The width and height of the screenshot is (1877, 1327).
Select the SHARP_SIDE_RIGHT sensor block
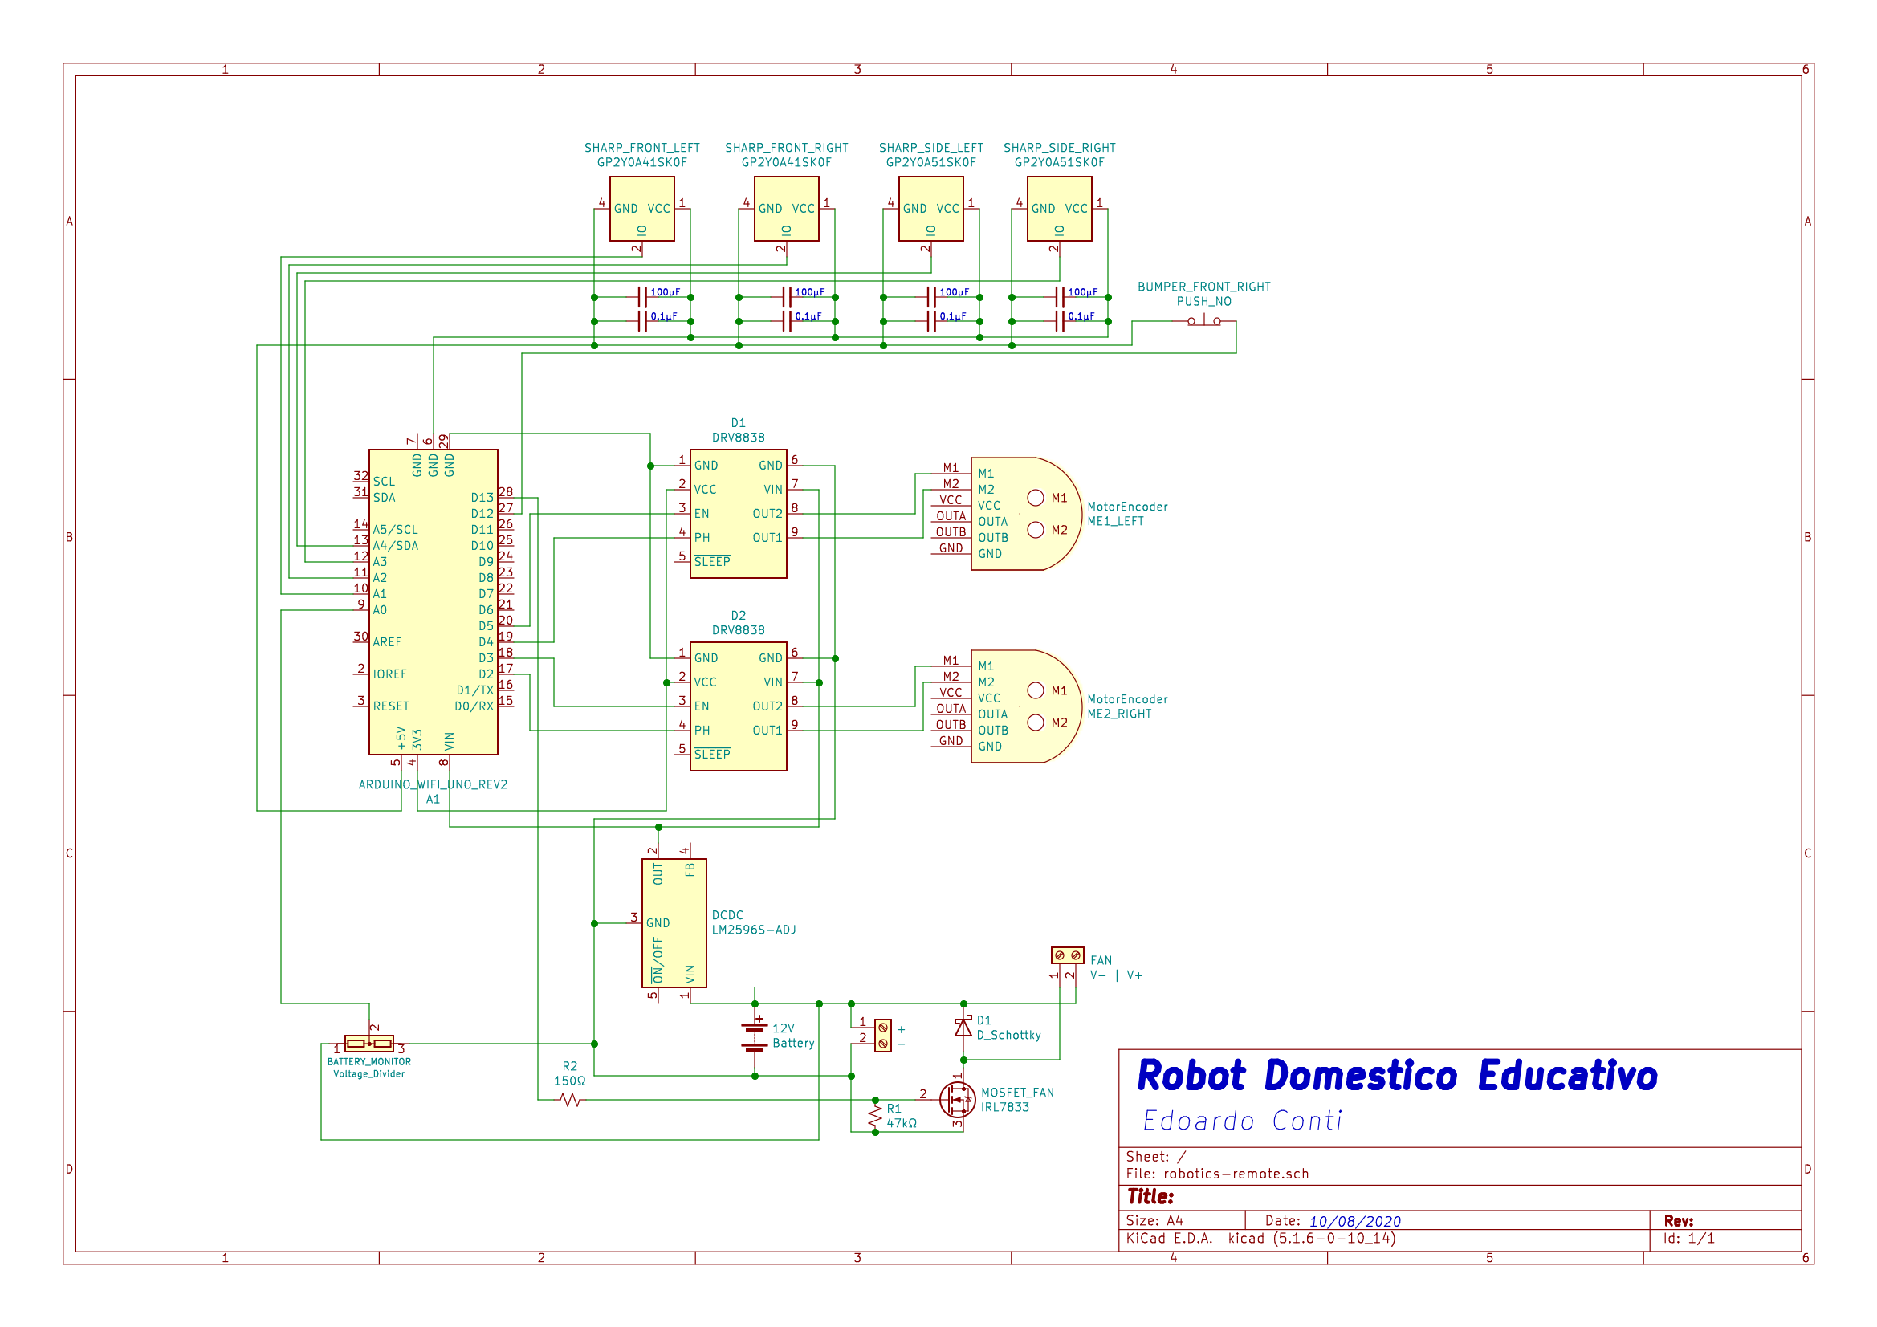point(1060,210)
